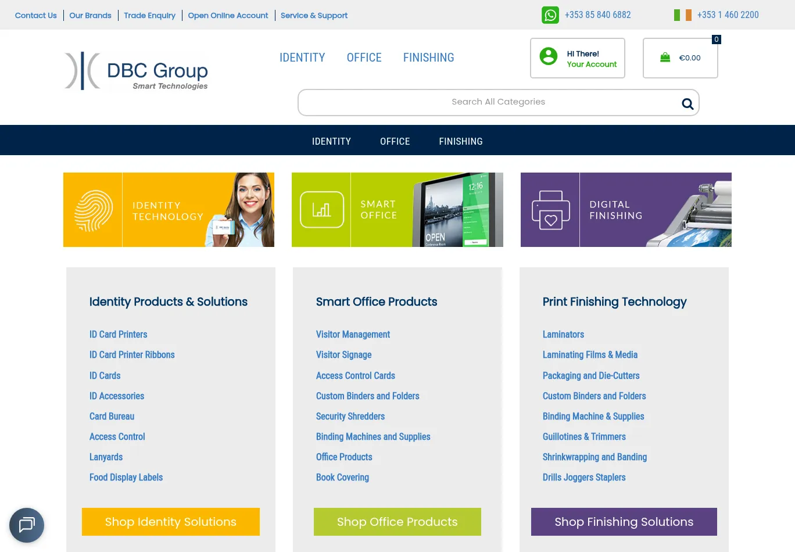Click the Digital Finishing printer icon

tap(550, 210)
